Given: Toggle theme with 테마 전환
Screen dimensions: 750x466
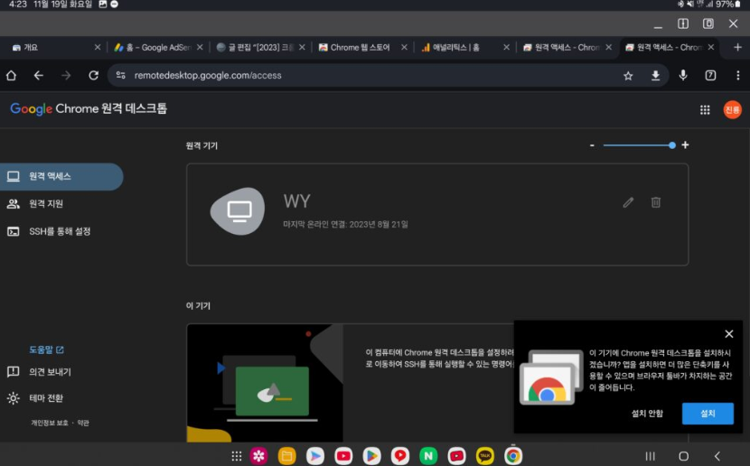Looking at the screenshot, I should coord(45,398).
